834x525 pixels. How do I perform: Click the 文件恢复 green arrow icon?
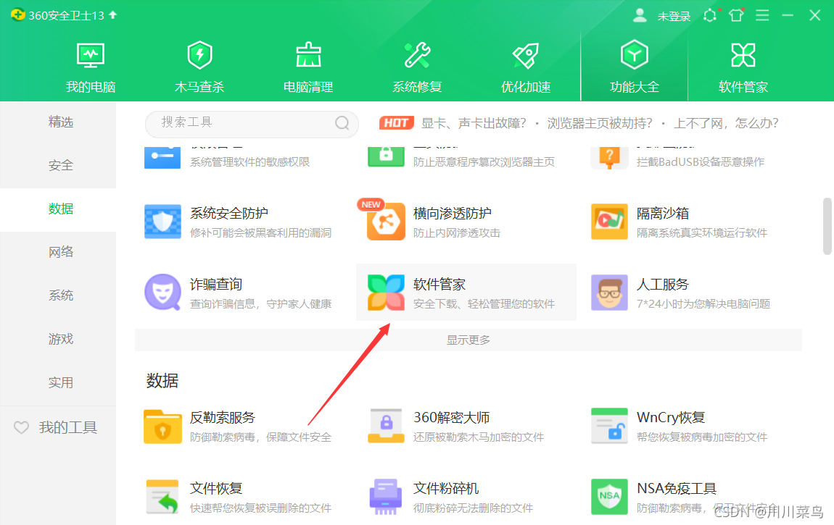pyautogui.click(x=162, y=497)
